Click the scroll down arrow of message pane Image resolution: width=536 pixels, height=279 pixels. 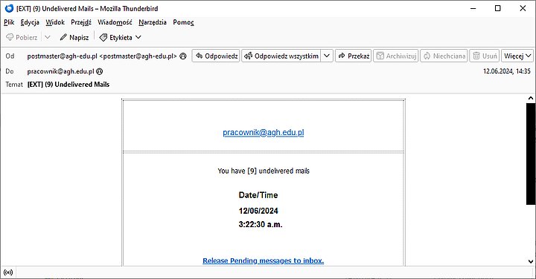pyautogui.click(x=531, y=262)
